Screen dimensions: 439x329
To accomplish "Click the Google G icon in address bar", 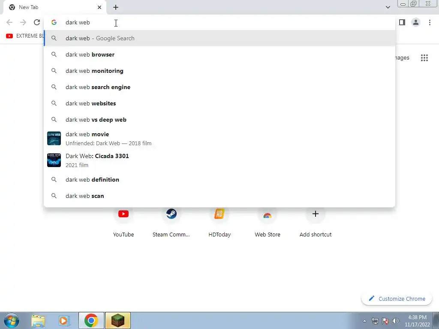I will click(54, 22).
